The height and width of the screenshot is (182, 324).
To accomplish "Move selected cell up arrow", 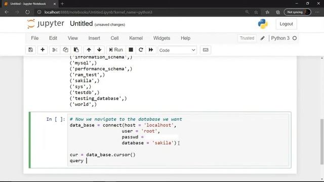I will click(89, 50).
